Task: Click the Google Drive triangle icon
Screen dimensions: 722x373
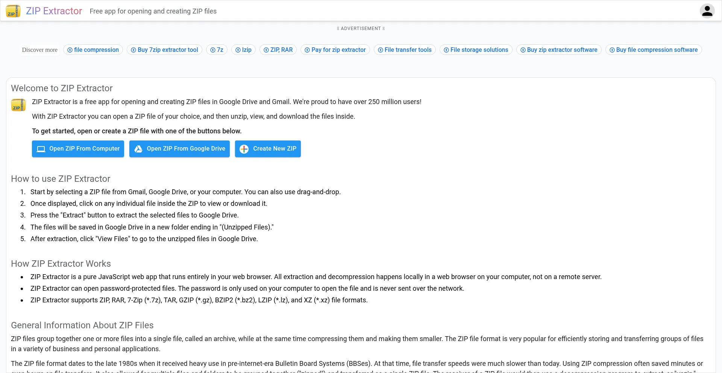Action: [x=138, y=149]
